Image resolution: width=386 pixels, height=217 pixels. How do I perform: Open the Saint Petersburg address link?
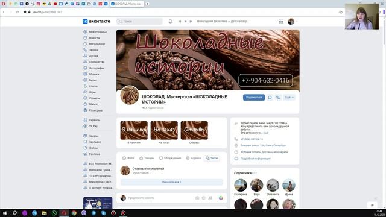263,145
